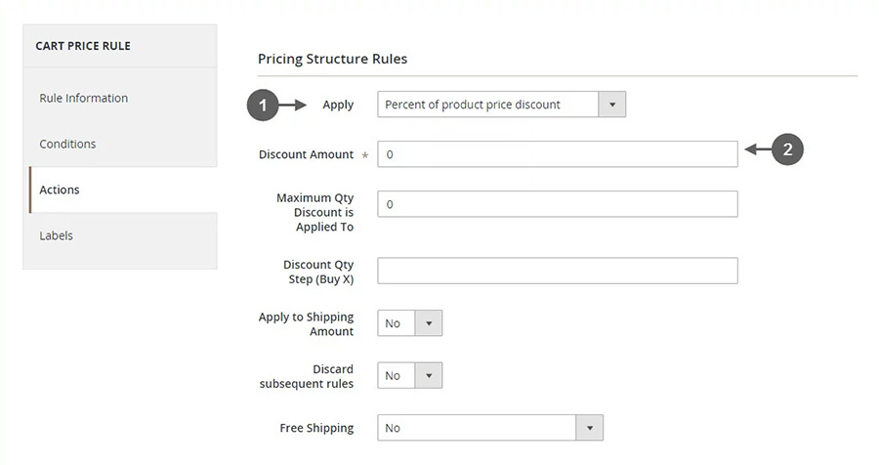Open the Apply discount type dropdown
The height and width of the screenshot is (465, 879).
(501, 105)
